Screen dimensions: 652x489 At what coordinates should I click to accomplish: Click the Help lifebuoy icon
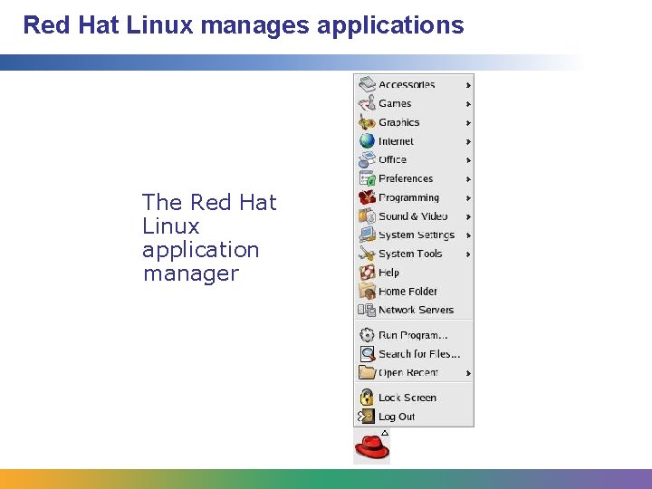(x=367, y=273)
